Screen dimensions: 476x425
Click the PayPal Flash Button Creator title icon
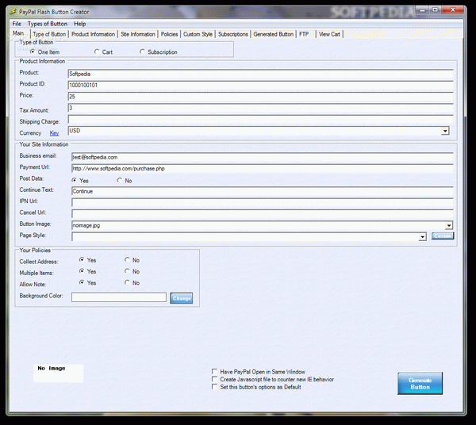click(13, 12)
